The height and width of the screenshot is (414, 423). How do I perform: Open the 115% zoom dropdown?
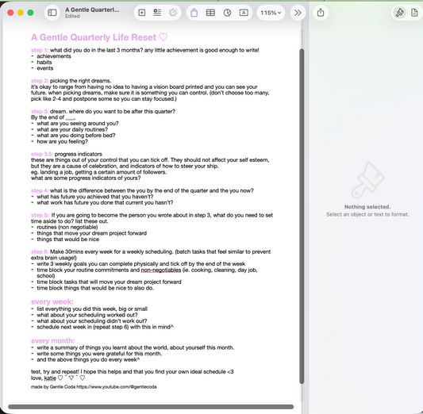pyautogui.click(x=271, y=13)
